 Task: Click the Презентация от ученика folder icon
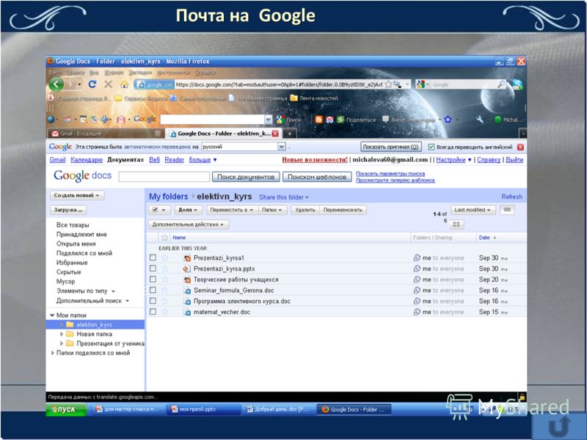pos(70,343)
